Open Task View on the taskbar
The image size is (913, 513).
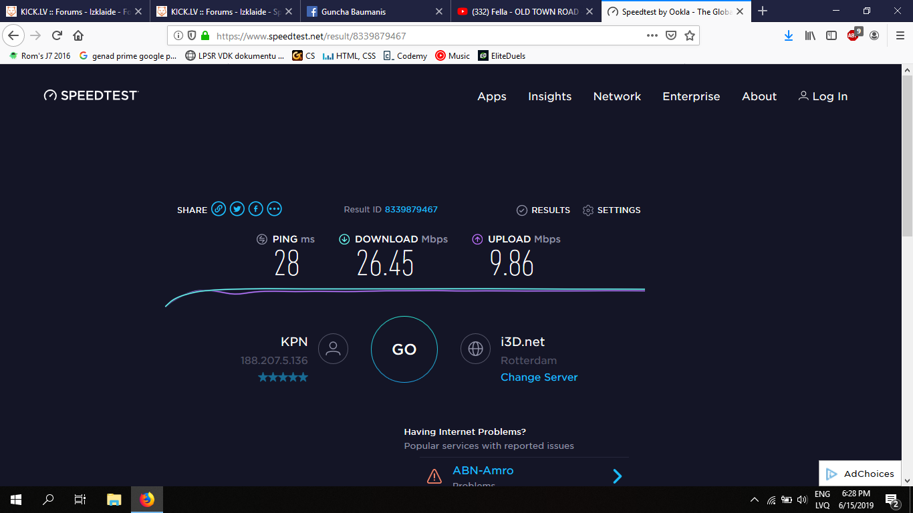pyautogui.click(x=80, y=500)
